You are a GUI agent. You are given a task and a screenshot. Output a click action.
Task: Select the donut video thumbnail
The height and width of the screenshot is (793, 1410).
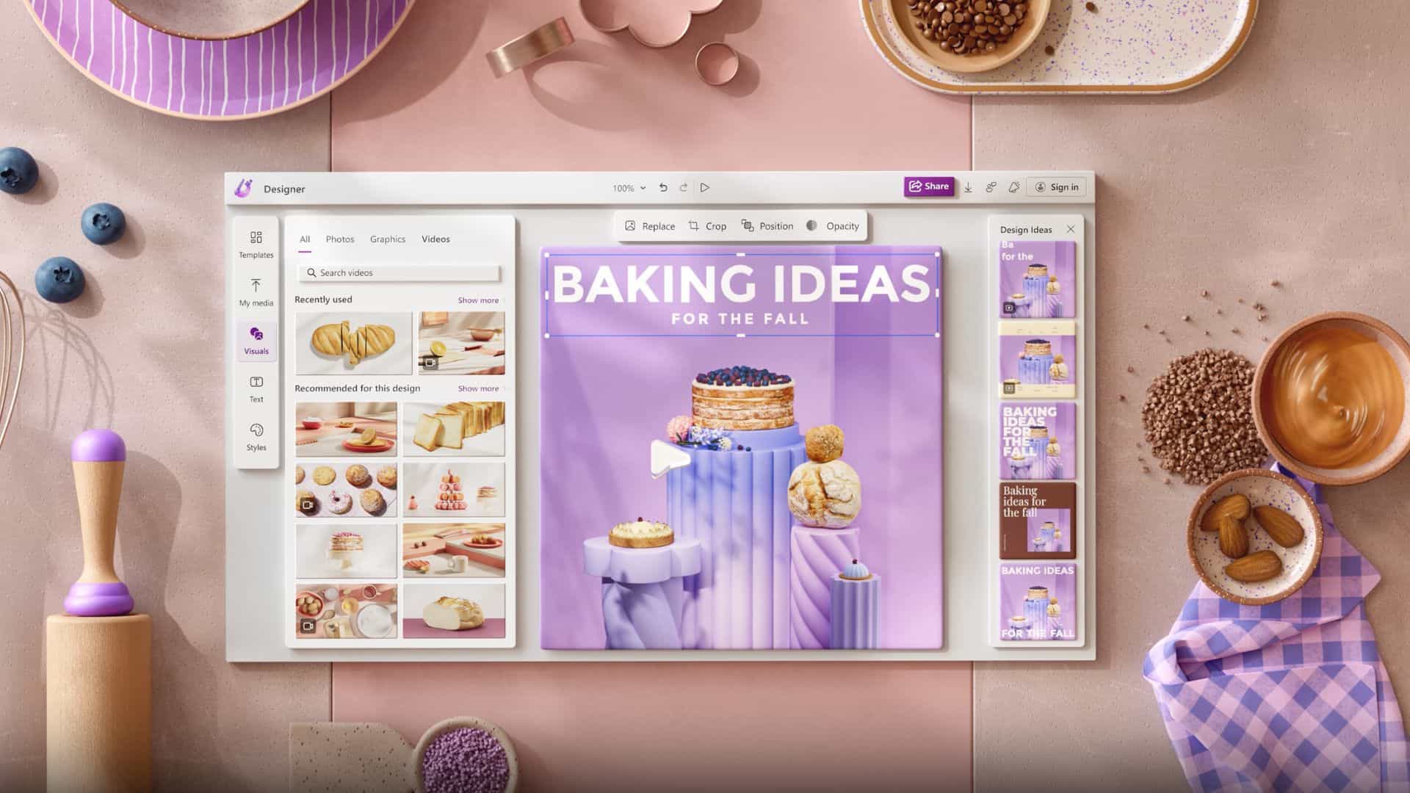(x=346, y=489)
